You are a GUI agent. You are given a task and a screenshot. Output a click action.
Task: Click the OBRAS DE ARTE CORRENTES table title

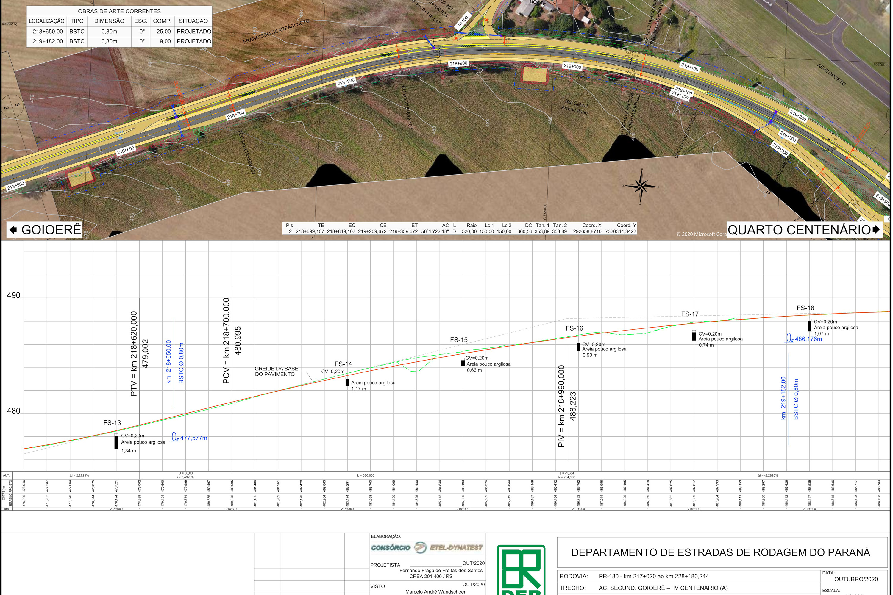click(x=119, y=11)
